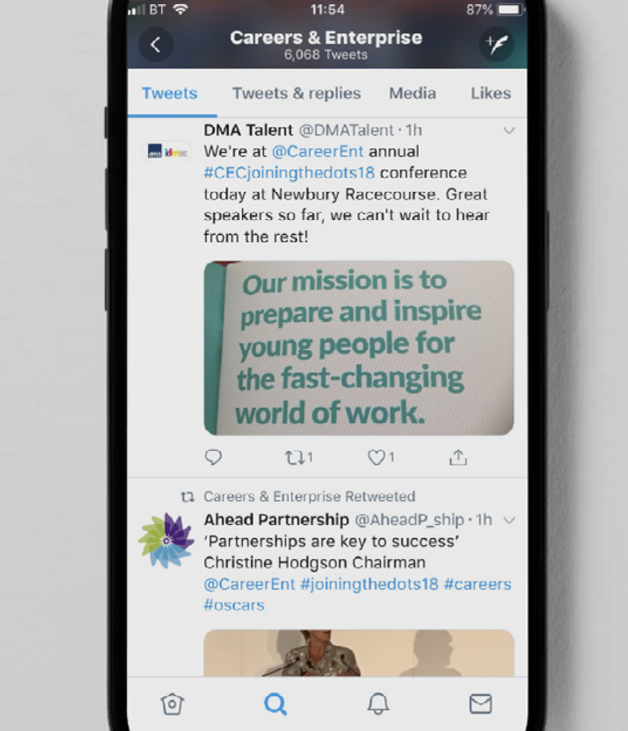
Task: Open the #CECjoiningthedots18 hashtag
Action: pyautogui.click(x=289, y=173)
